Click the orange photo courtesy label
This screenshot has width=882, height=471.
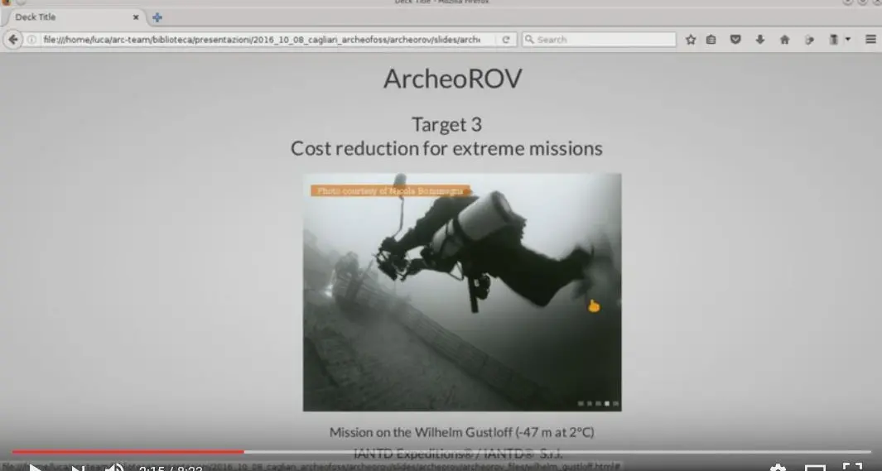390,191
